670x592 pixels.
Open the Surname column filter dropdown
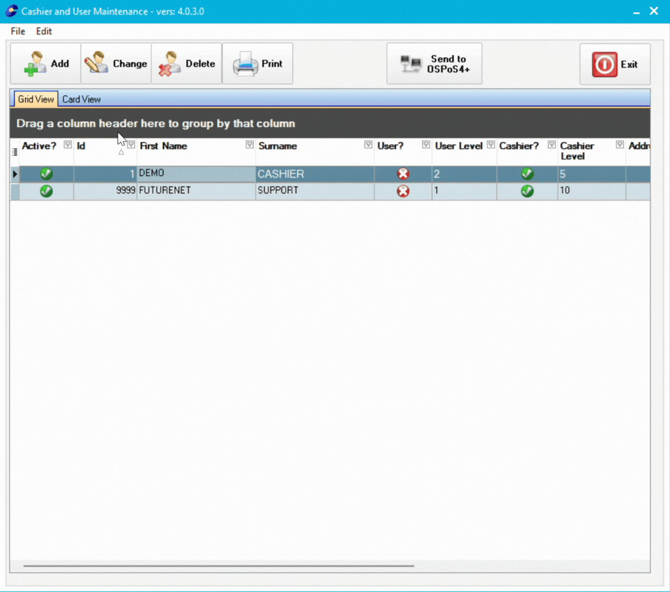368,144
